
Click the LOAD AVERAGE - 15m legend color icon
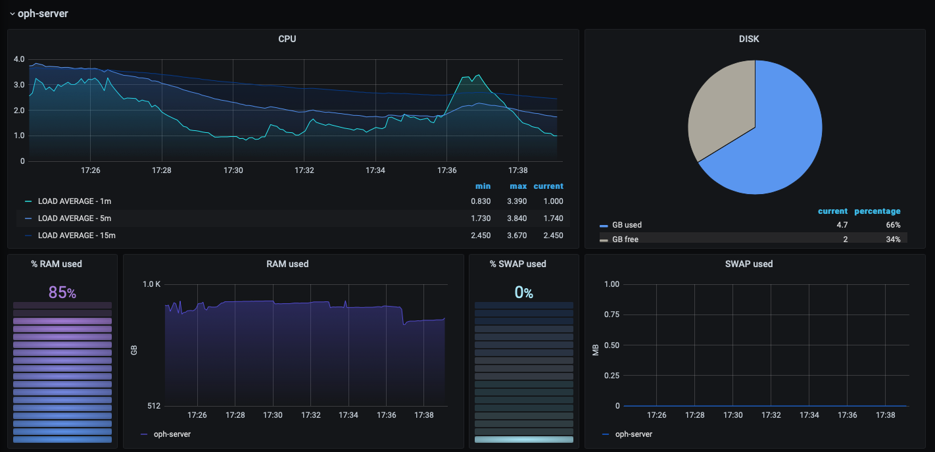(x=28, y=235)
